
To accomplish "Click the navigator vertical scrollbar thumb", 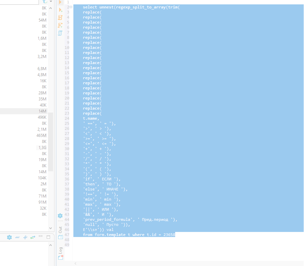I will tap(51, 142).
